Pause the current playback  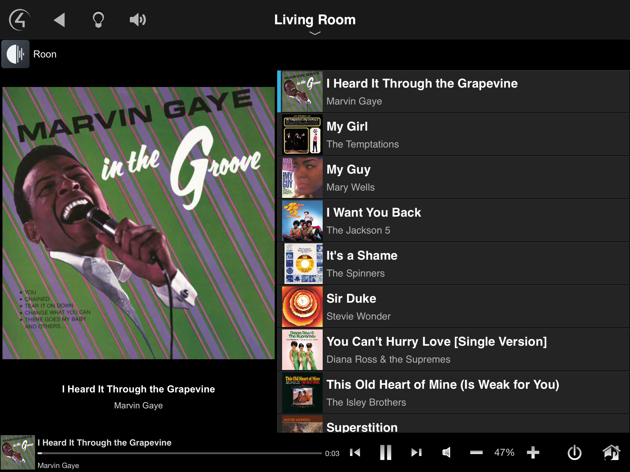(x=385, y=452)
